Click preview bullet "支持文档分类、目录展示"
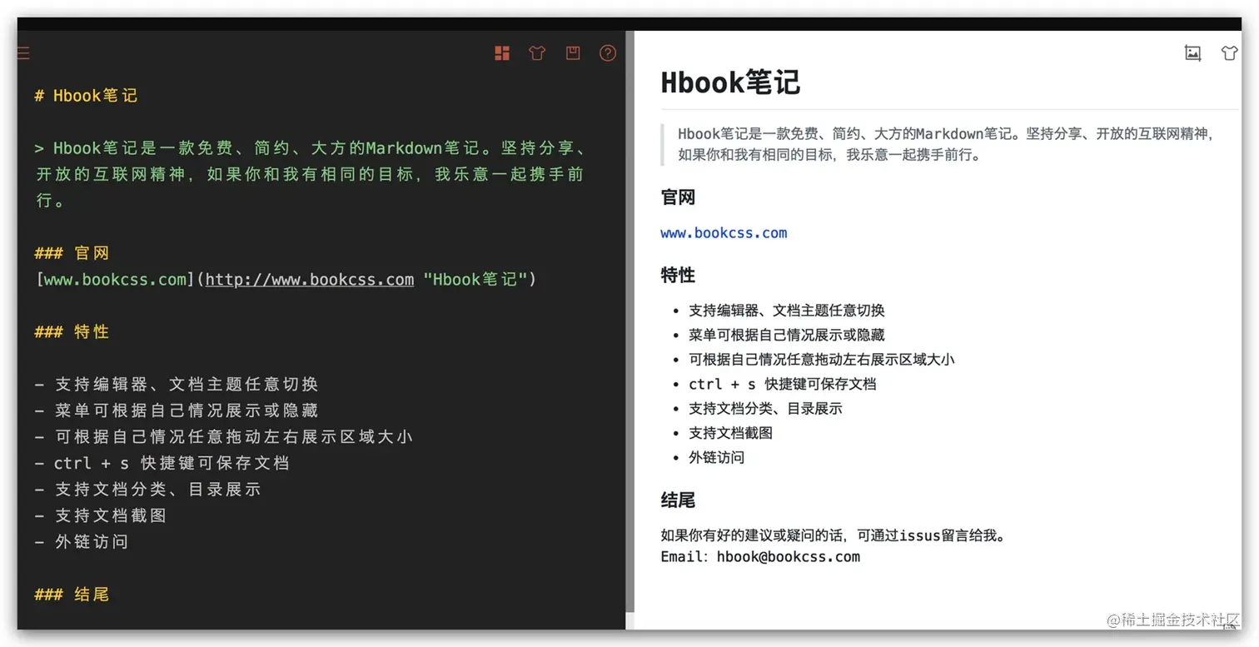This screenshot has height=647, width=1259. click(765, 409)
